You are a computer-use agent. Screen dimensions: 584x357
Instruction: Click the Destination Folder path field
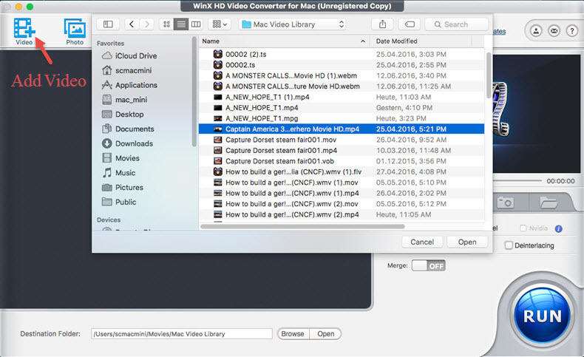click(x=182, y=334)
